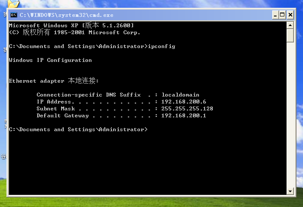Click the IP Address label

click(x=54, y=102)
